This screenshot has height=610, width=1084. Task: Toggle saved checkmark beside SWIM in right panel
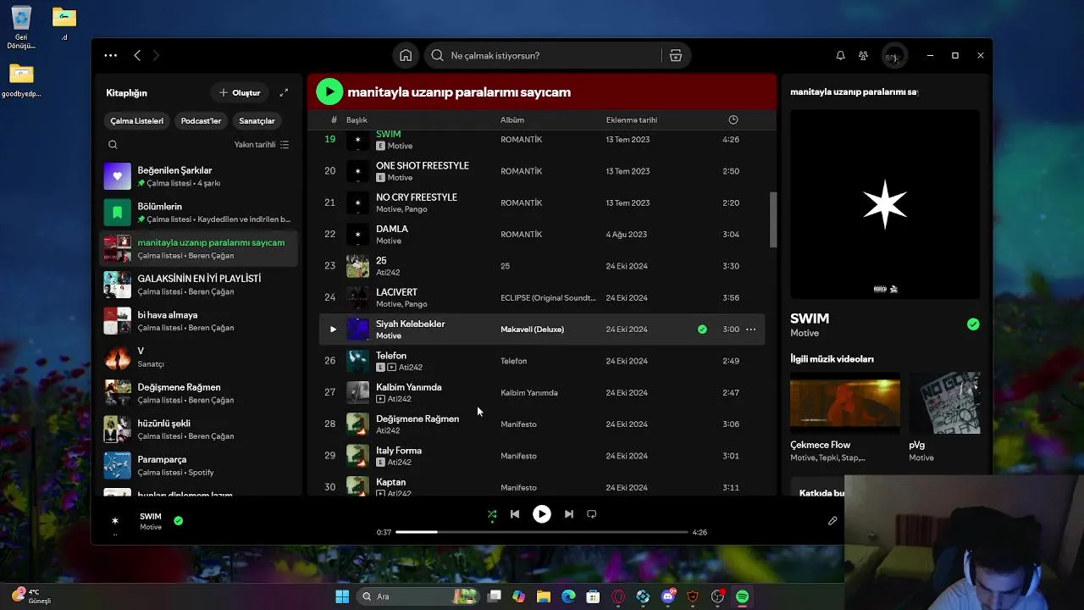click(x=973, y=324)
